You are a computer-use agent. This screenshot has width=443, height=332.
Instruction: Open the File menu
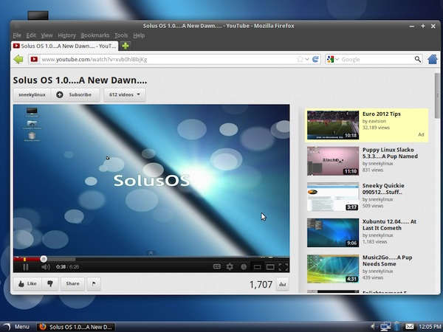click(x=17, y=35)
